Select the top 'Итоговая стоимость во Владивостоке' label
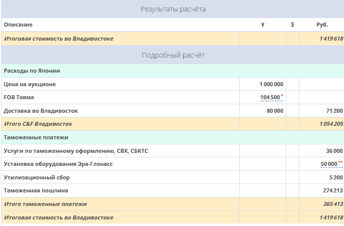 coord(59,39)
